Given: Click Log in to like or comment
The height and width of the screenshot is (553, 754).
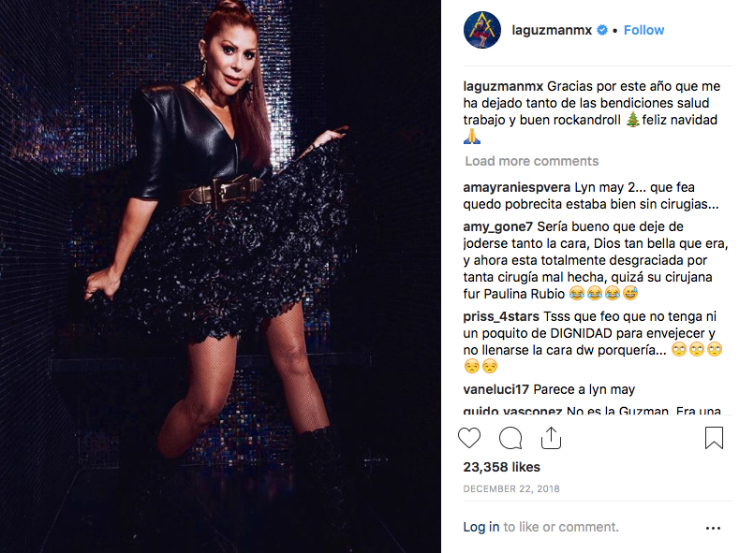Looking at the screenshot, I should click(x=481, y=527).
